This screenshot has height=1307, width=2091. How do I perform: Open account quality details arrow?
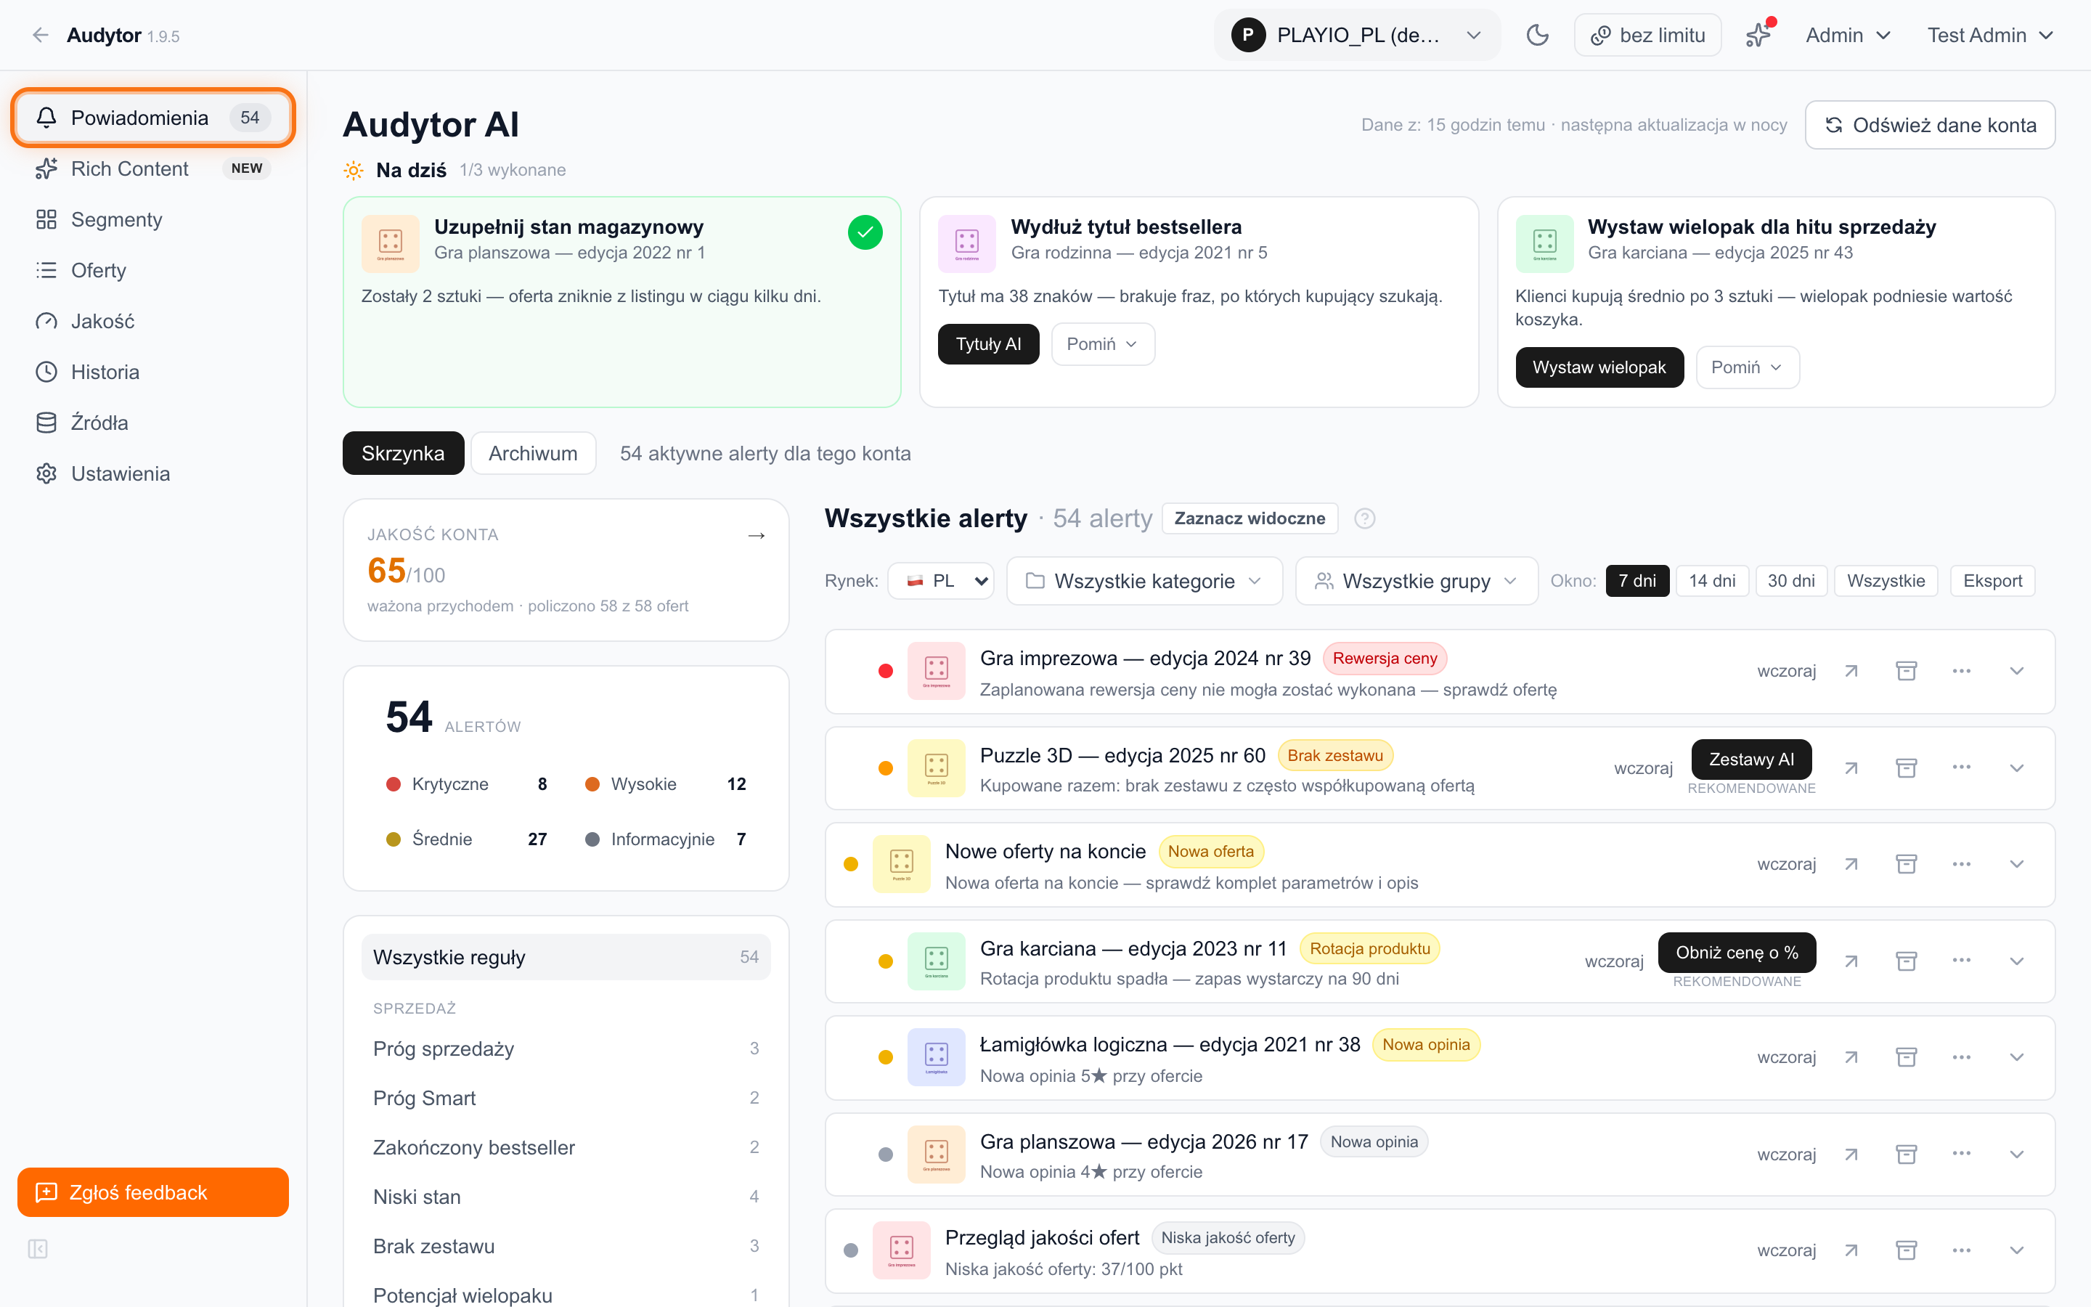tap(756, 536)
